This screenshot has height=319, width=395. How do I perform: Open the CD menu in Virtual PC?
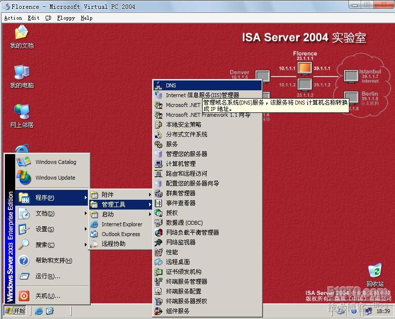[x=48, y=18]
